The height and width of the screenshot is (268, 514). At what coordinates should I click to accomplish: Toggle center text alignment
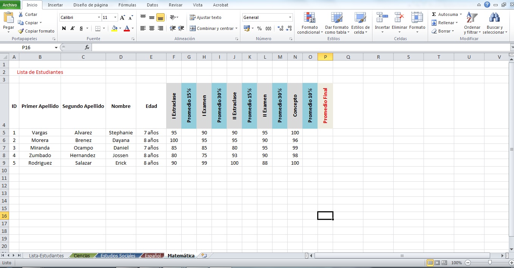[151, 28]
